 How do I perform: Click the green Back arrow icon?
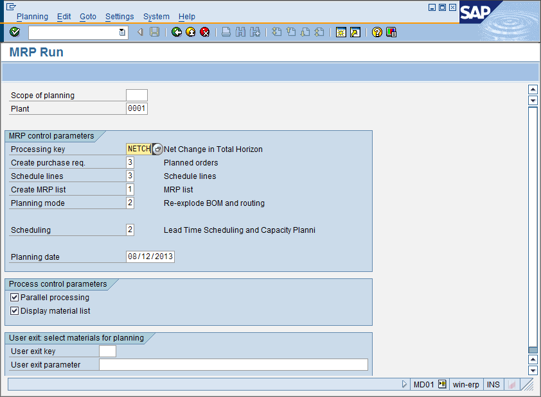pos(177,32)
